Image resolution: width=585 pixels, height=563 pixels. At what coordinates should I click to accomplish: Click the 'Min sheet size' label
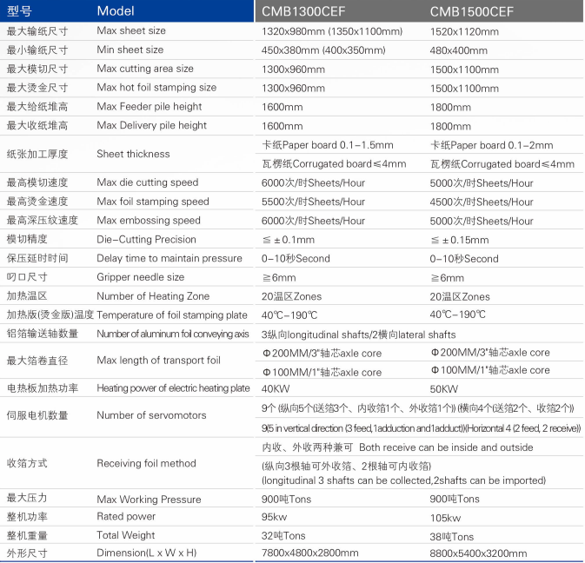click(130, 50)
